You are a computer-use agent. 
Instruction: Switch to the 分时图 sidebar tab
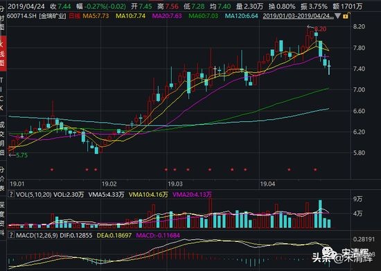[x=2, y=18]
